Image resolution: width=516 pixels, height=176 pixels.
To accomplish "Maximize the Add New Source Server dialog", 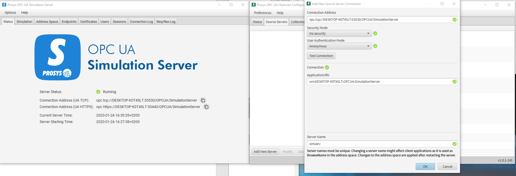I will coord(442,4).
